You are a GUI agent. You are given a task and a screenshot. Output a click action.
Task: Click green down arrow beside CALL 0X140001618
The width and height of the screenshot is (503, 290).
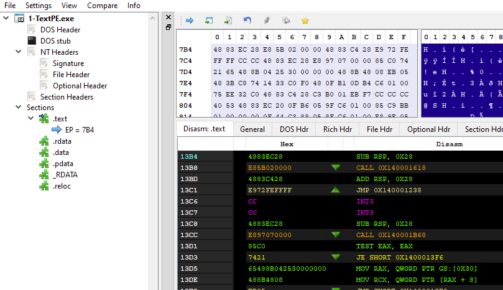pyautogui.click(x=336, y=167)
